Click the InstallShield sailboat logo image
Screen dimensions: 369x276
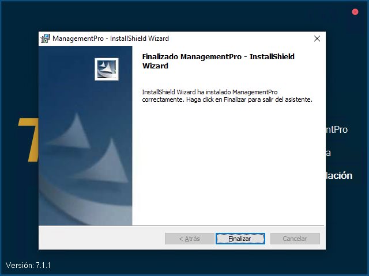tap(107, 69)
